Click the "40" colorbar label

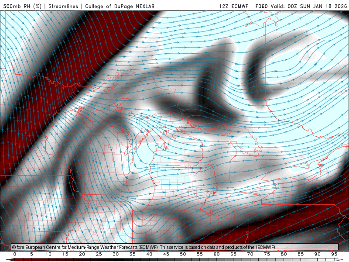[x=149, y=254]
